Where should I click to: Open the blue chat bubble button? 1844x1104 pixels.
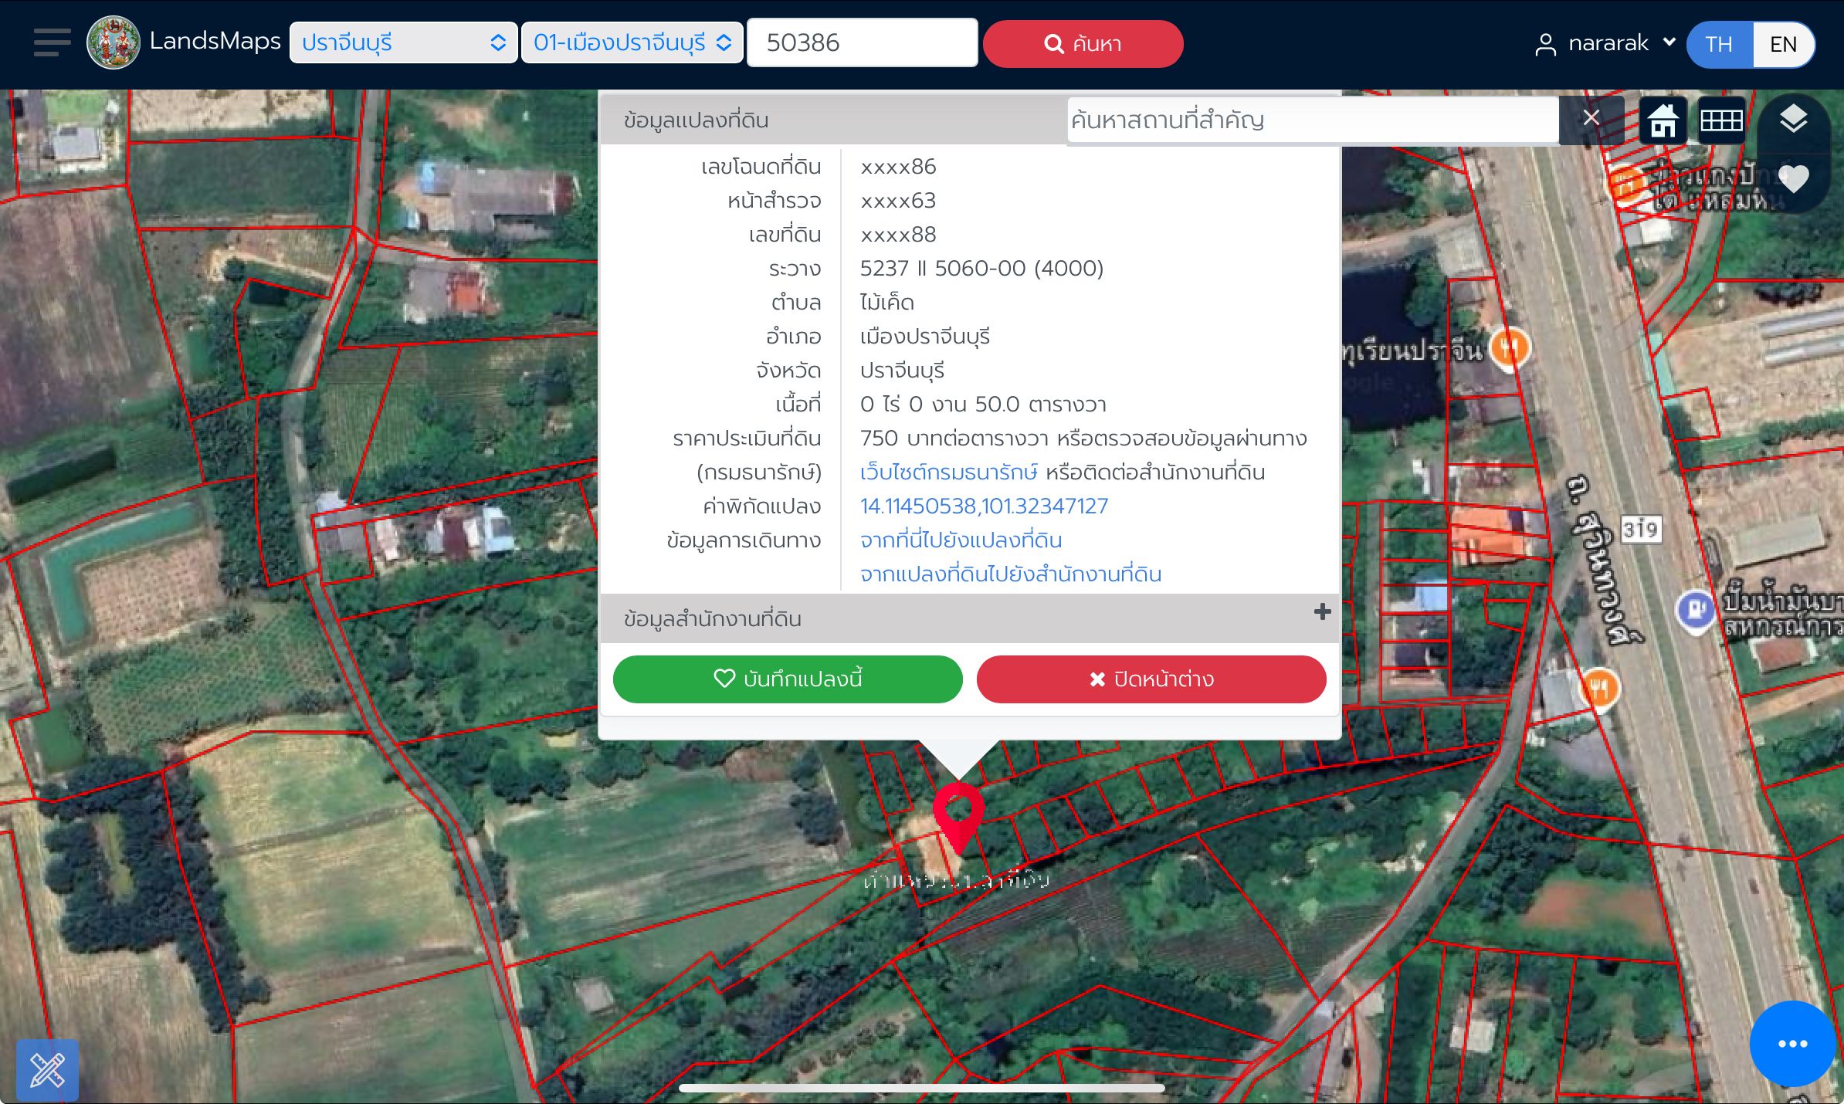pos(1792,1044)
